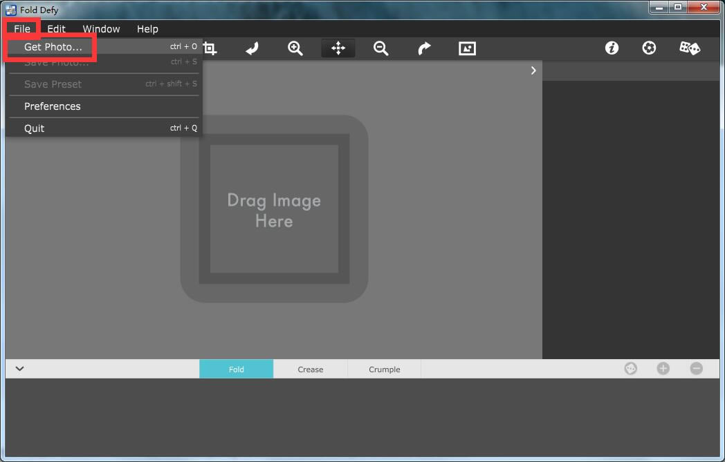This screenshot has height=462, width=725.
Task: Select Quit in the File menu
Action: point(35,128)
